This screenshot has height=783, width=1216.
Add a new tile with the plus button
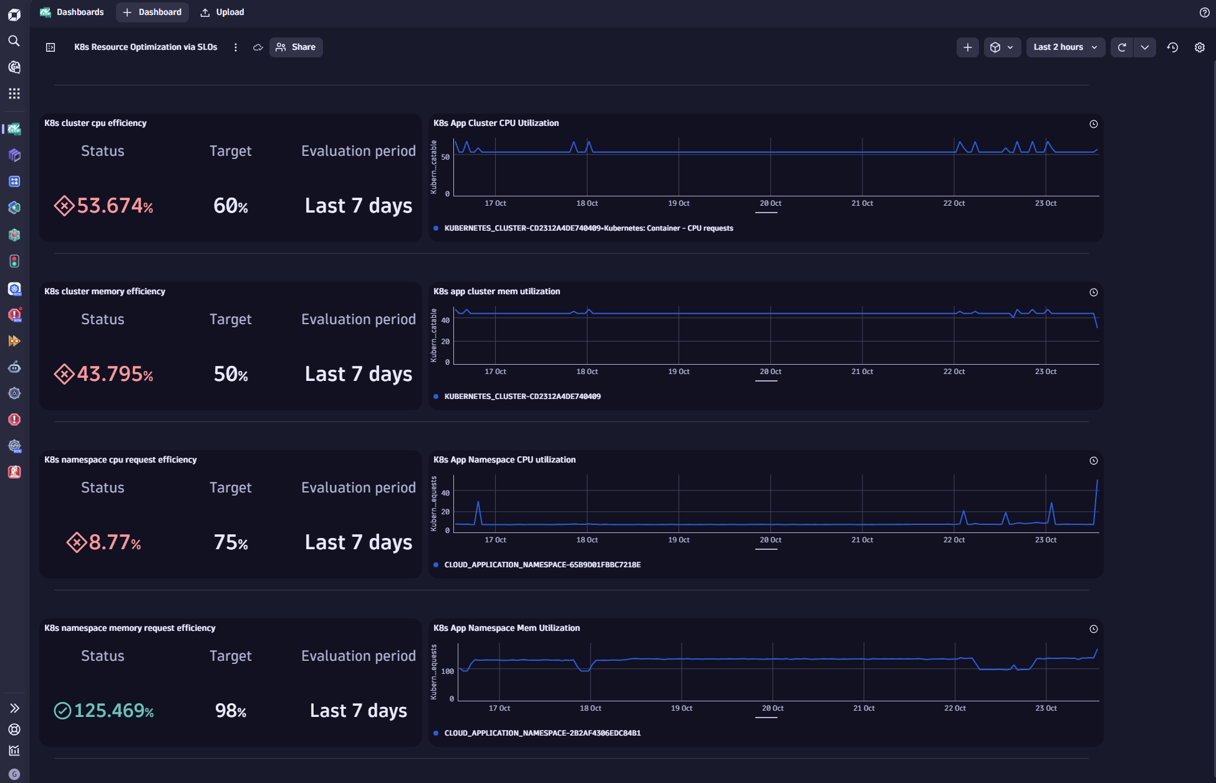pyautogui.click(x=967, y=47)
